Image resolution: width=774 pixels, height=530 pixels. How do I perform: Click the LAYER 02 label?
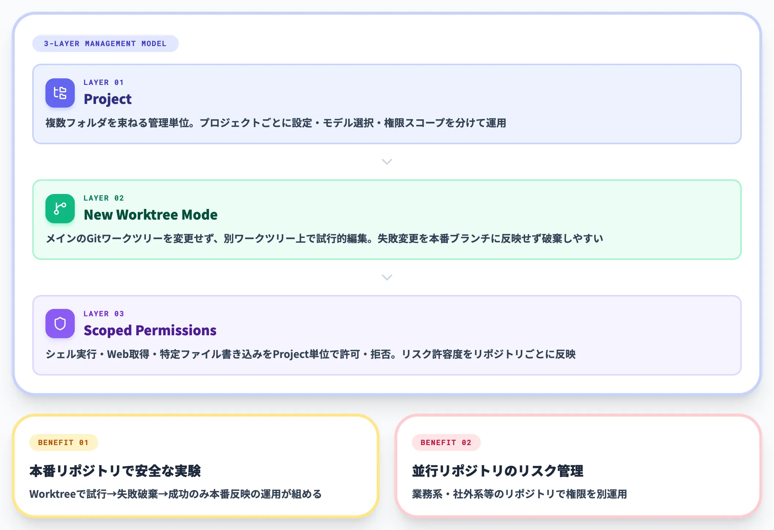[x=104, y=198]
